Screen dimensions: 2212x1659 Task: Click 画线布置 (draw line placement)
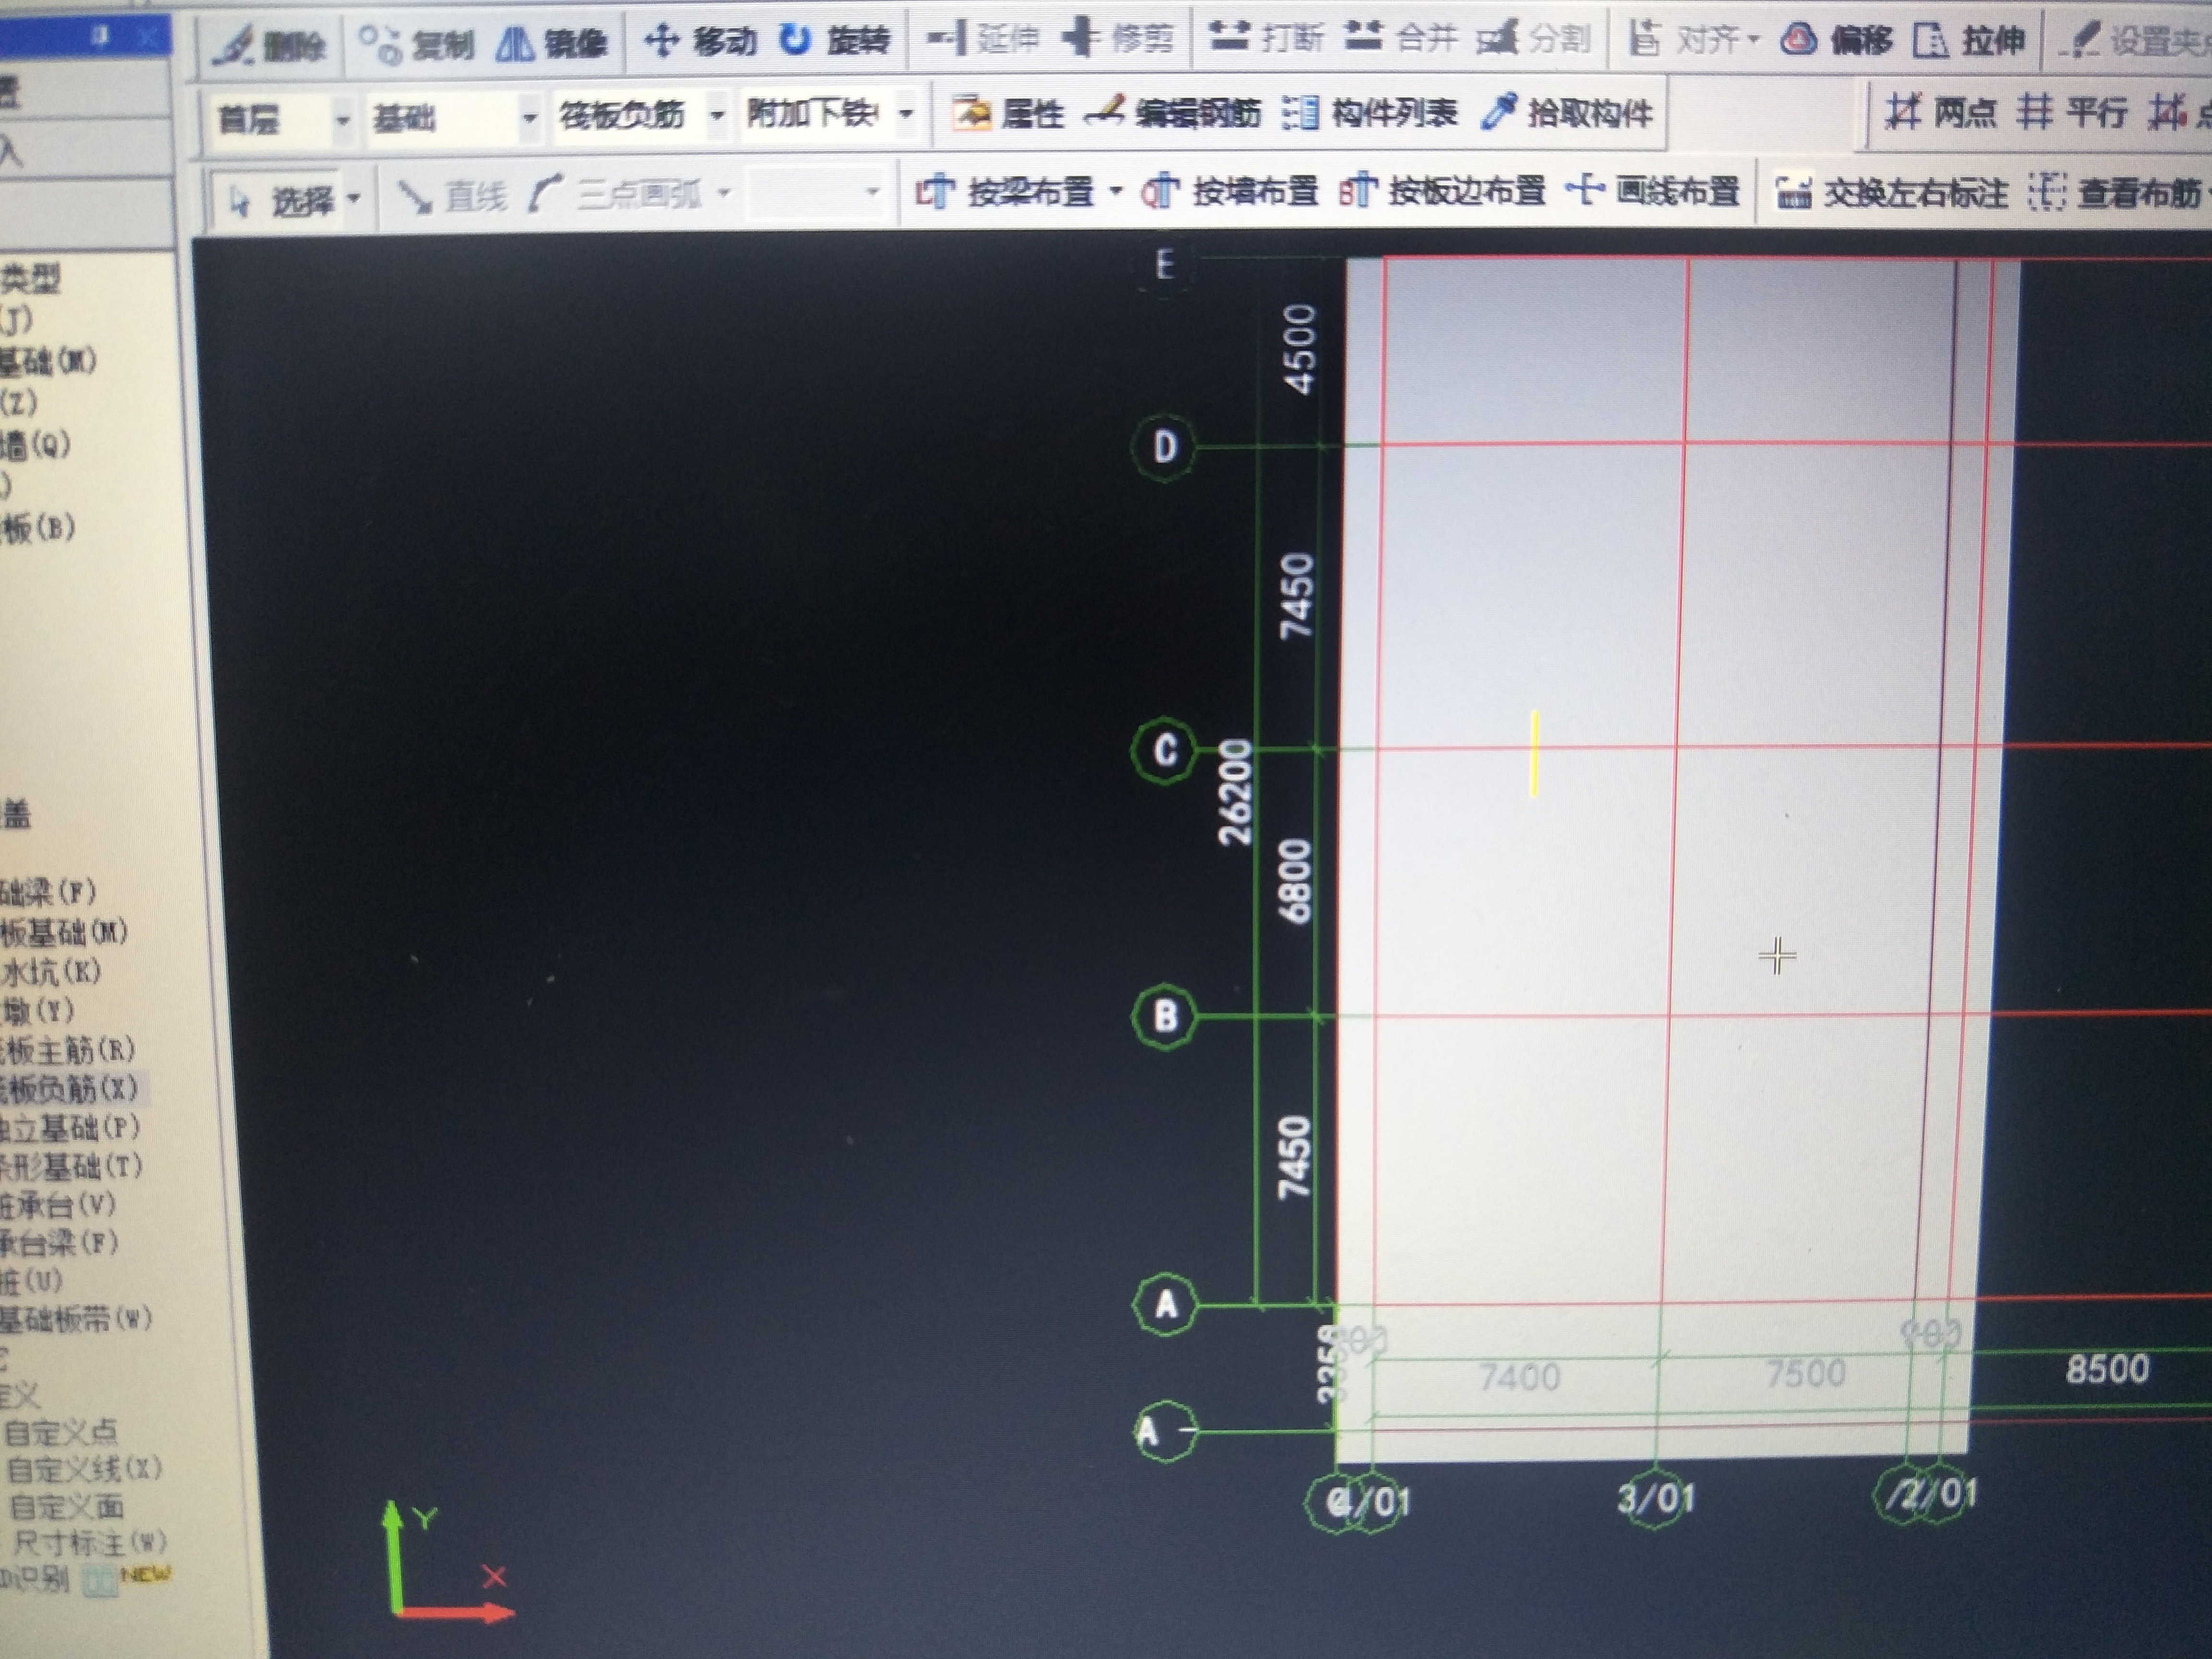pos(1653,190)
